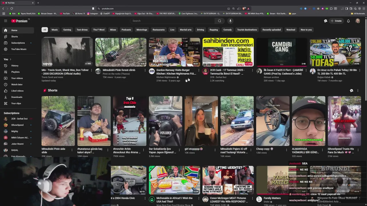Open the Çamdibi Gang video thumbnail
This screenshot has height=206, width=367.
point(282,52)
